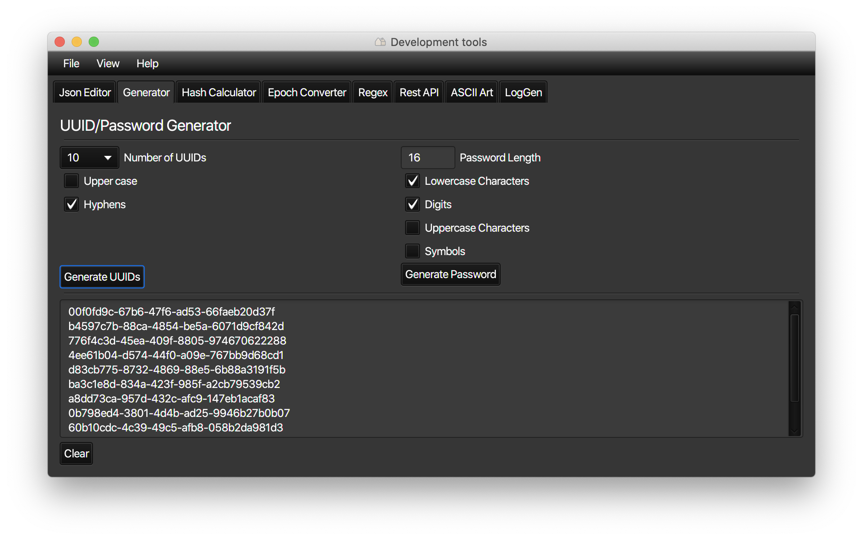
Task: Open the Number of UUIDs dropdown
Action: [89, 158]
